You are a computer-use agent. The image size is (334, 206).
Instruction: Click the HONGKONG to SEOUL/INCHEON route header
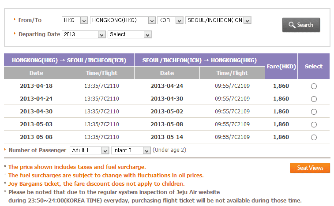pos(69,60)
